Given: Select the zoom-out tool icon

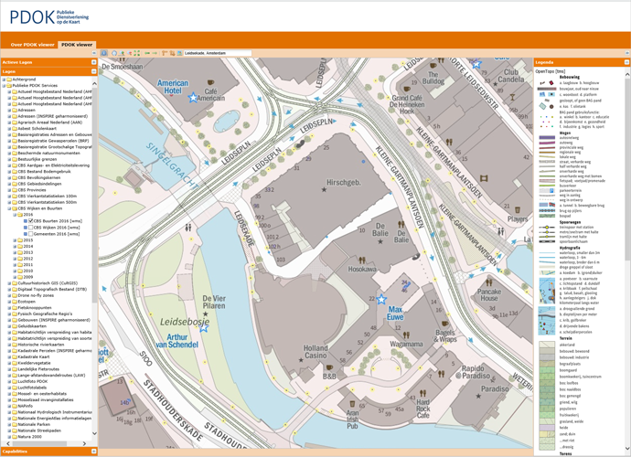Looking at the screenshot, I should (x=130, y=53).
